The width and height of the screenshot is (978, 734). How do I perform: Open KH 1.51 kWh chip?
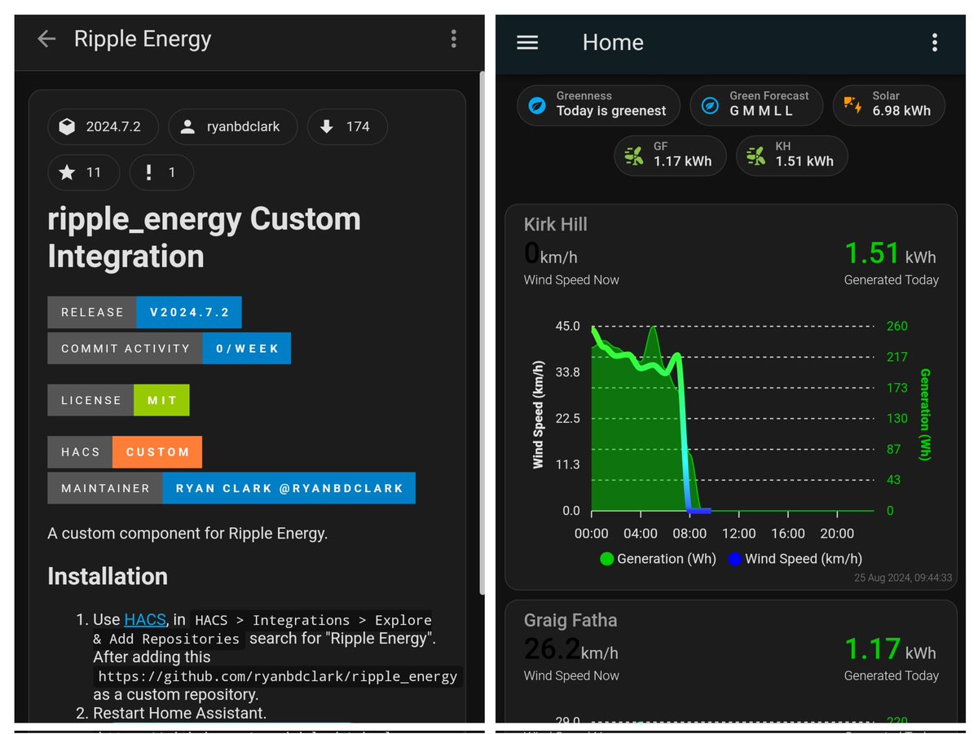click(791, 156)
